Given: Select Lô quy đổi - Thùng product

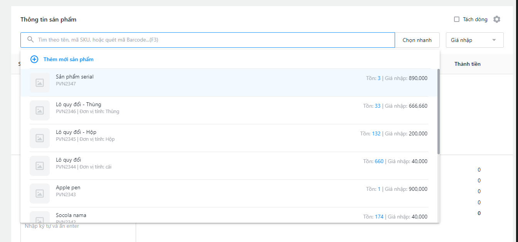Looking at the screenshot, I should click(x=229, y=110).
